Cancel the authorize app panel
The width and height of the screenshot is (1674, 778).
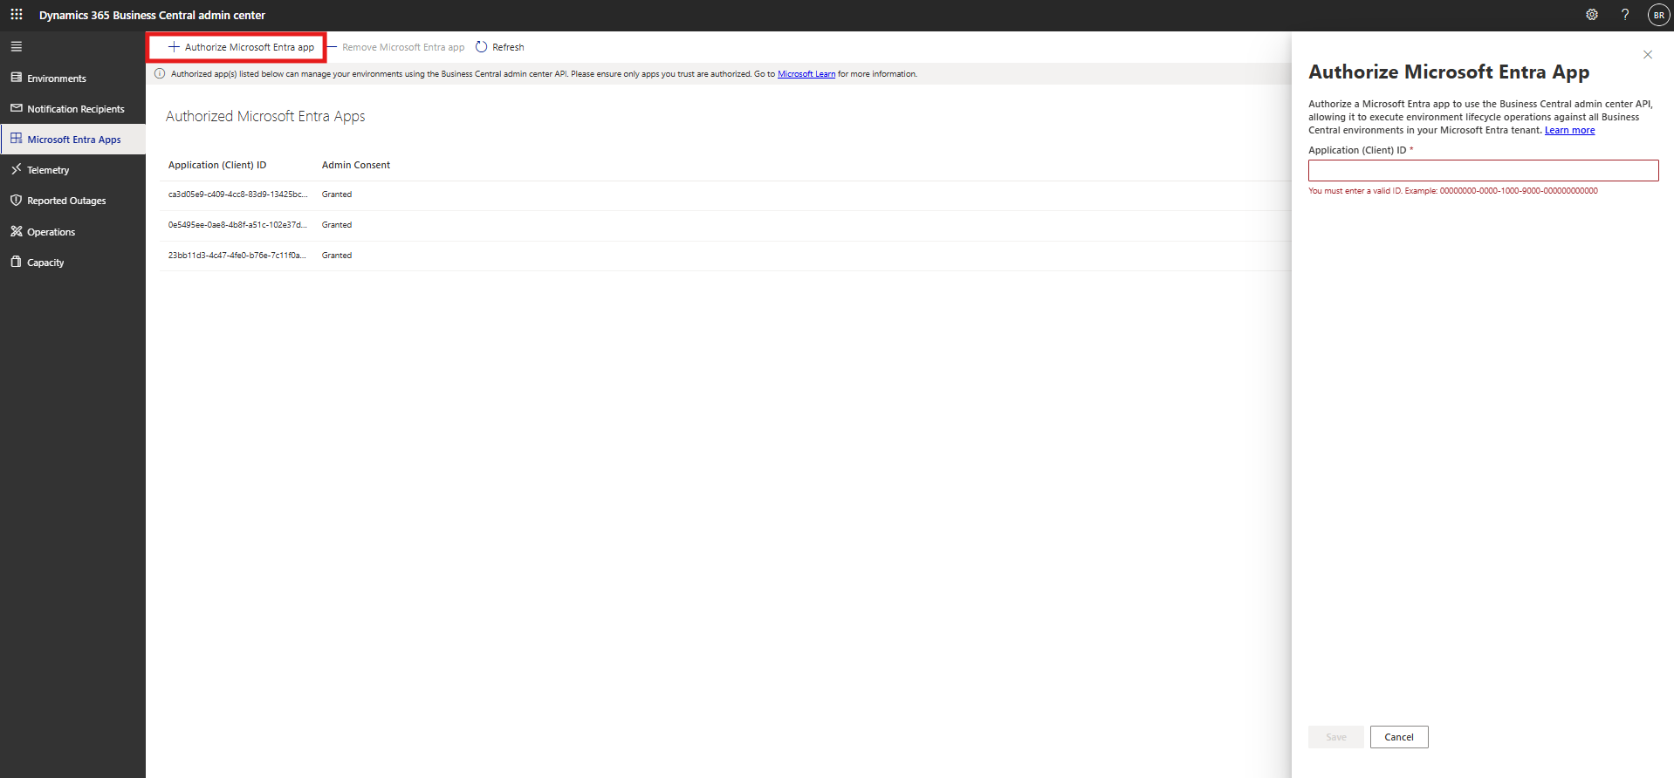click(1399, 737)
